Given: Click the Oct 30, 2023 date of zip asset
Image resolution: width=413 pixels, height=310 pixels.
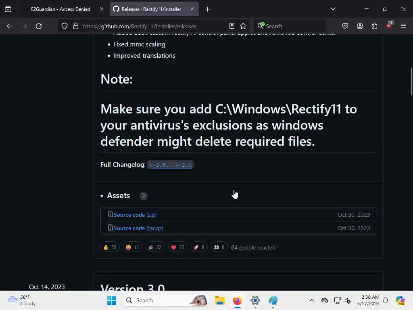Looking at the screenshot, I should (x=354, y=215).
